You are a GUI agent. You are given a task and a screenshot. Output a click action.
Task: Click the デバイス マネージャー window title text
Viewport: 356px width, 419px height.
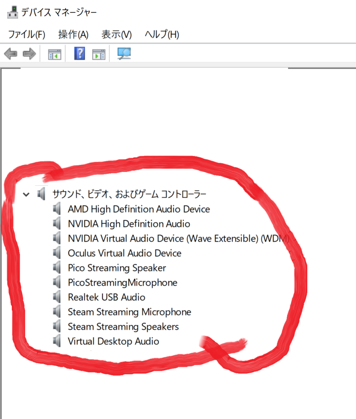point(59,12)
